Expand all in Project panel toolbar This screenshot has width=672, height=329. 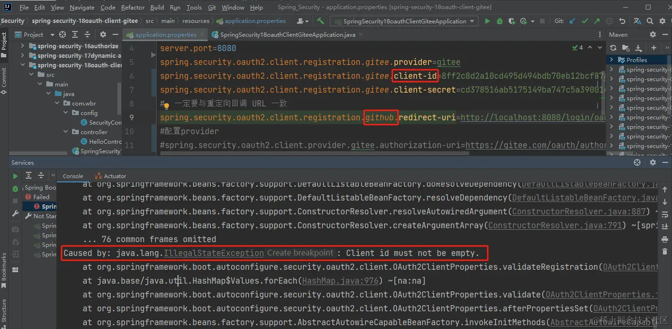pyautogui.click(x=75, y=34)
